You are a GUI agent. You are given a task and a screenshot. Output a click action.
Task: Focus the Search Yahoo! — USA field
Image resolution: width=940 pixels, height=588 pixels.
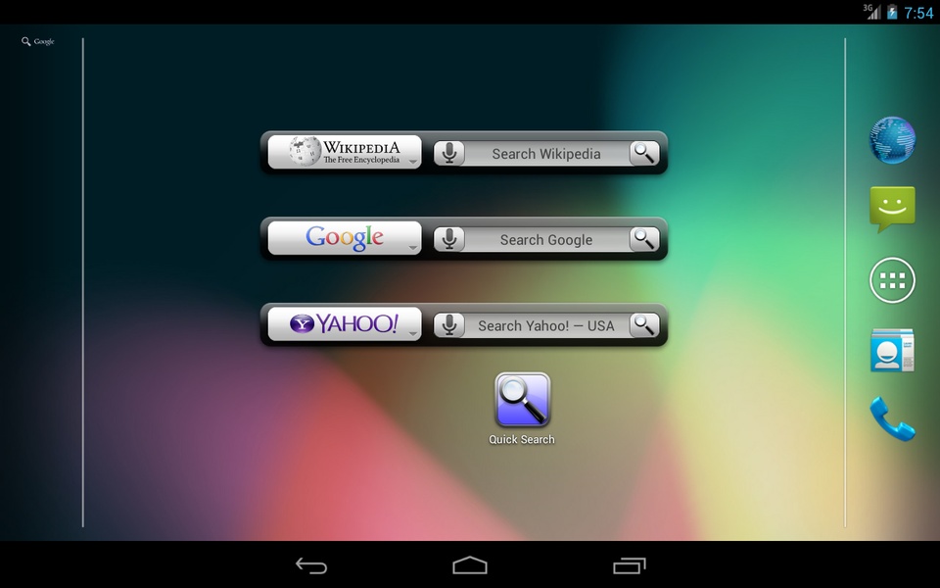546,325
